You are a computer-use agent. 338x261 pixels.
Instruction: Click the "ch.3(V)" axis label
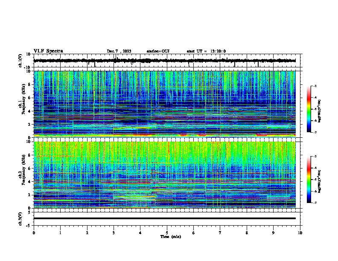tap(20, 219)
